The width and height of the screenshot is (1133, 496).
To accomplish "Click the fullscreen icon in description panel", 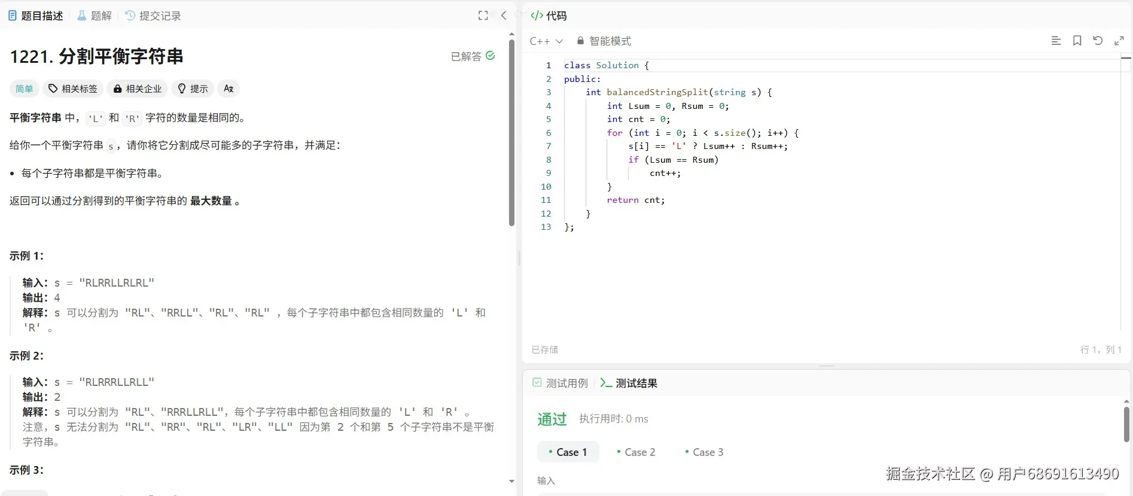I will click(x=483, y=16).
